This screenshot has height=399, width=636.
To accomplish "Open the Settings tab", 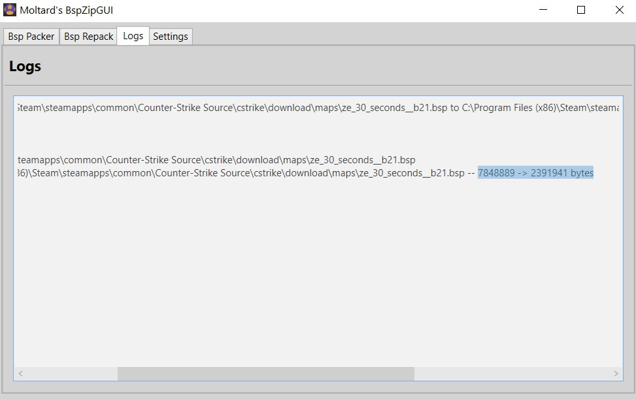I will [170, 37].
